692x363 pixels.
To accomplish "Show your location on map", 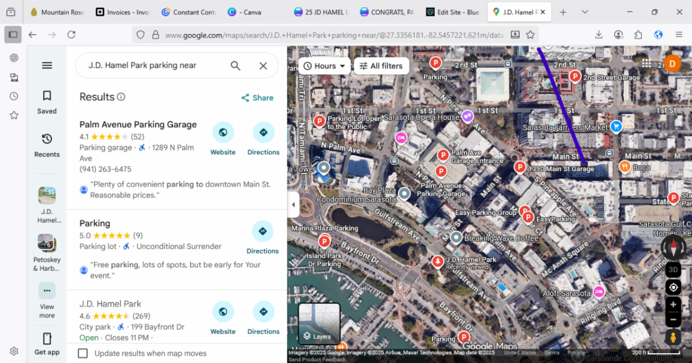I will tap(673, 287).
